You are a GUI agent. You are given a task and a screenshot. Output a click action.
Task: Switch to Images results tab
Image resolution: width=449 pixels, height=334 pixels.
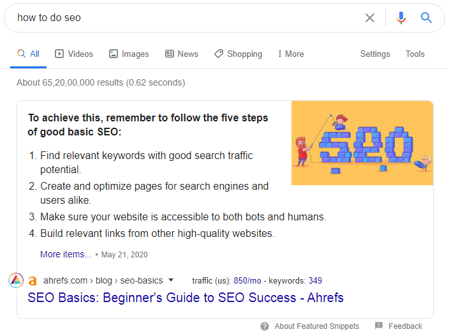pyautogui.click(x=129, y=54)
